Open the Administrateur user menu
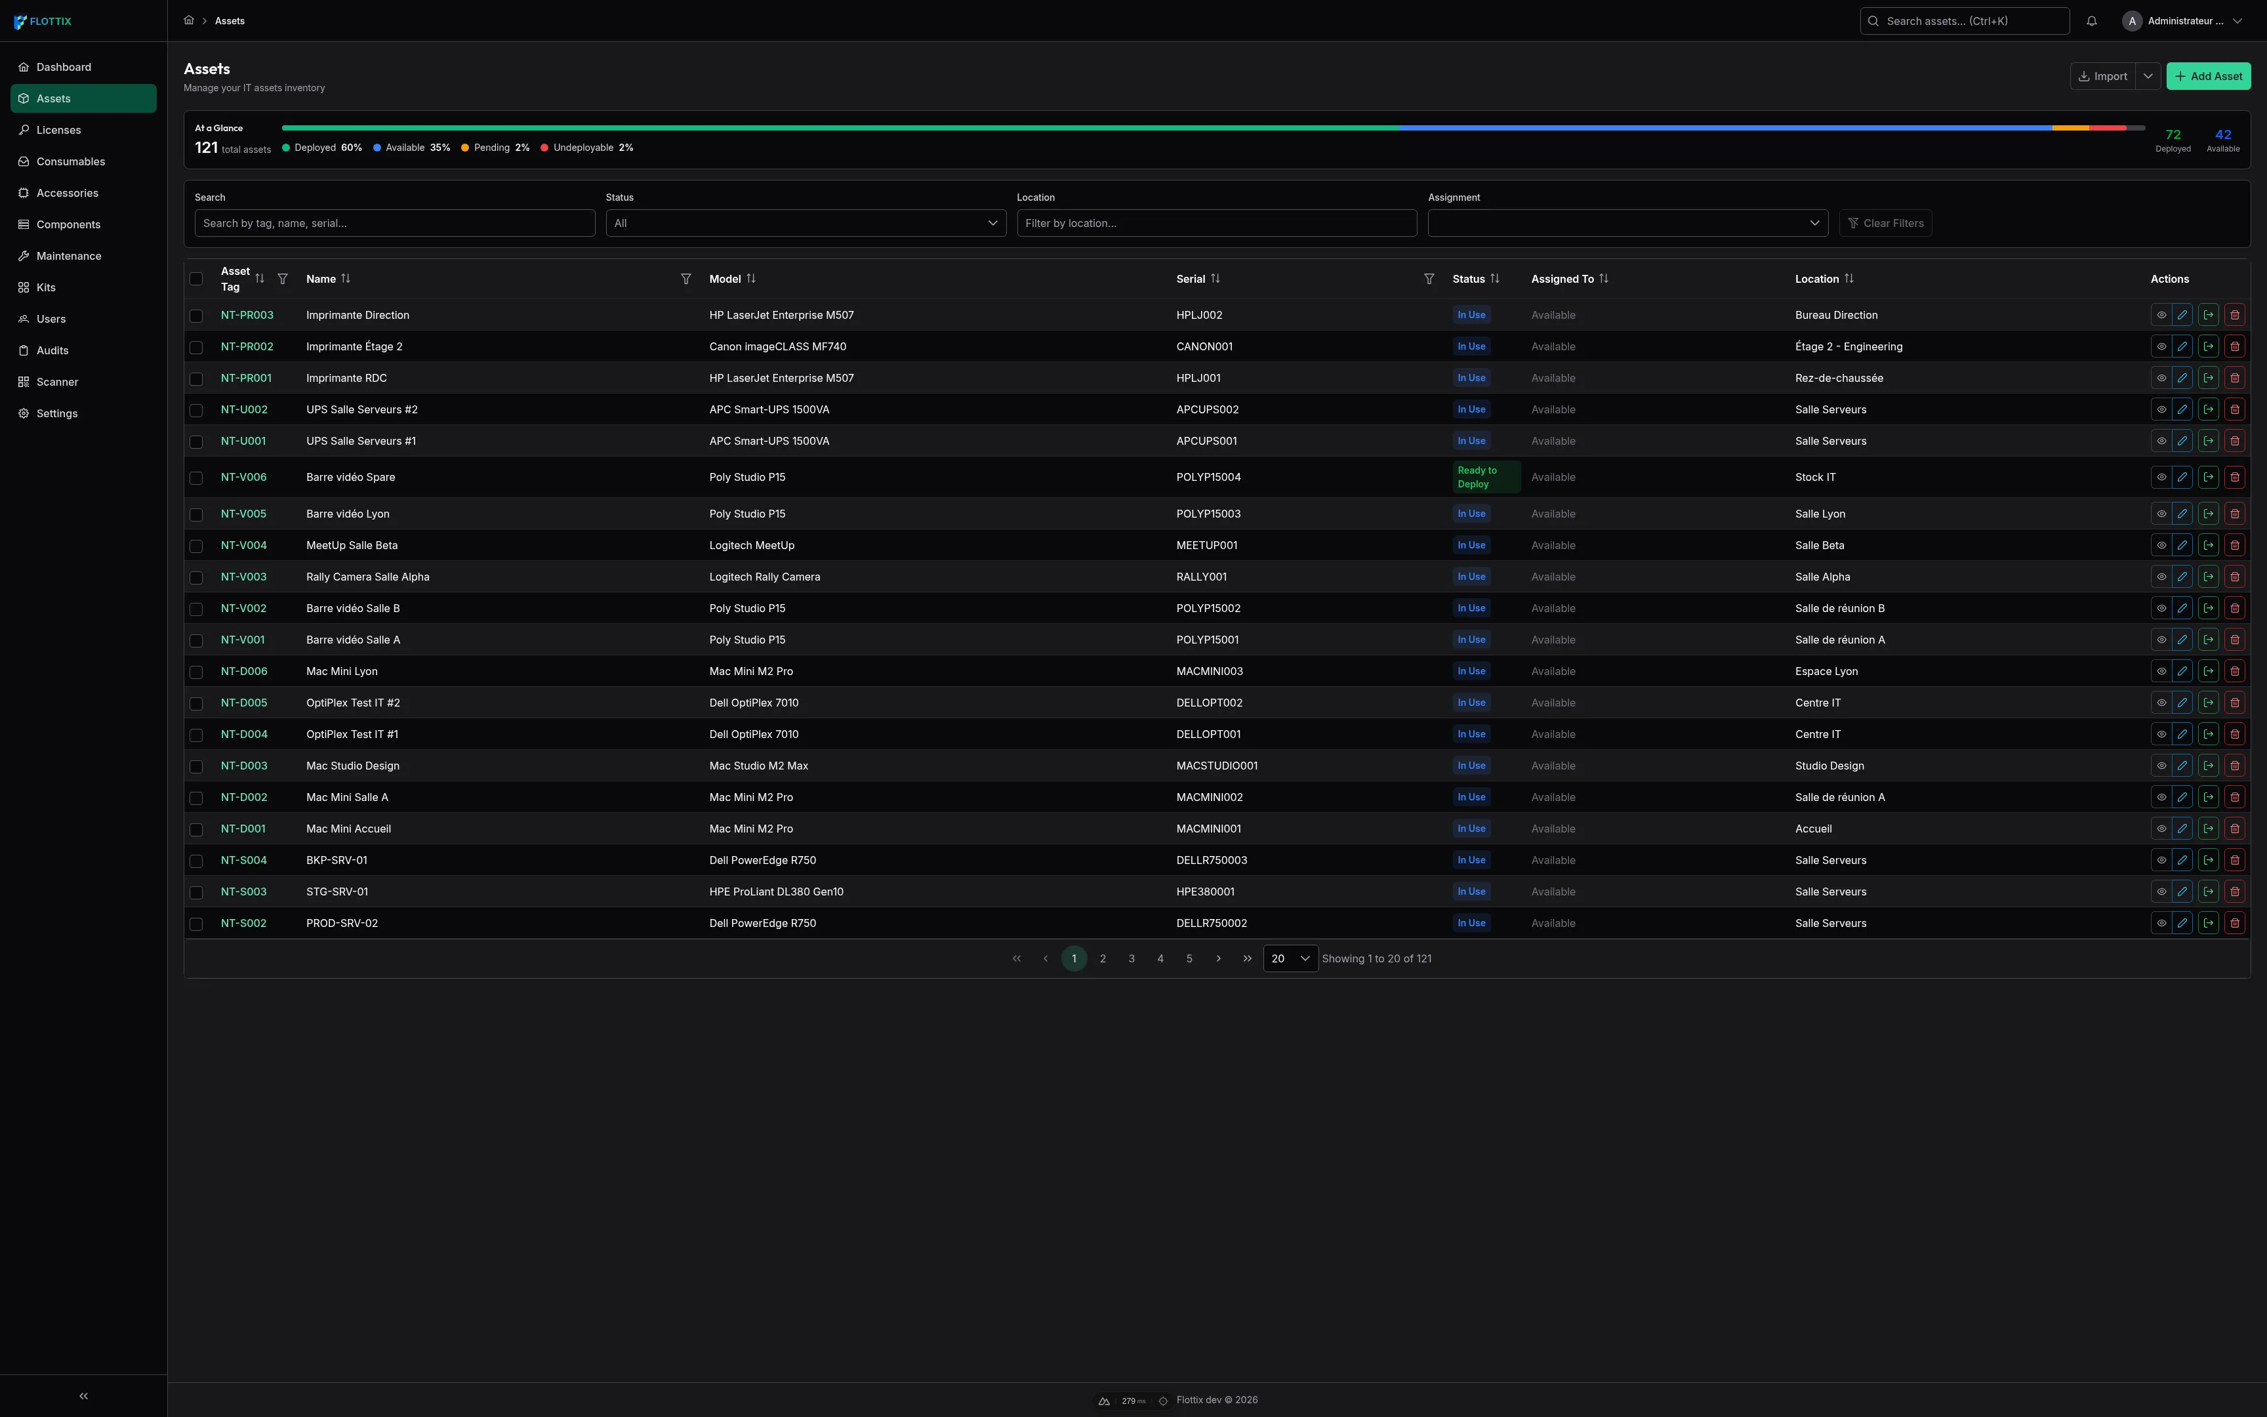The width and height of the screenshot is (2267, 1417). pyautogui.click(x=2182, y=20)
